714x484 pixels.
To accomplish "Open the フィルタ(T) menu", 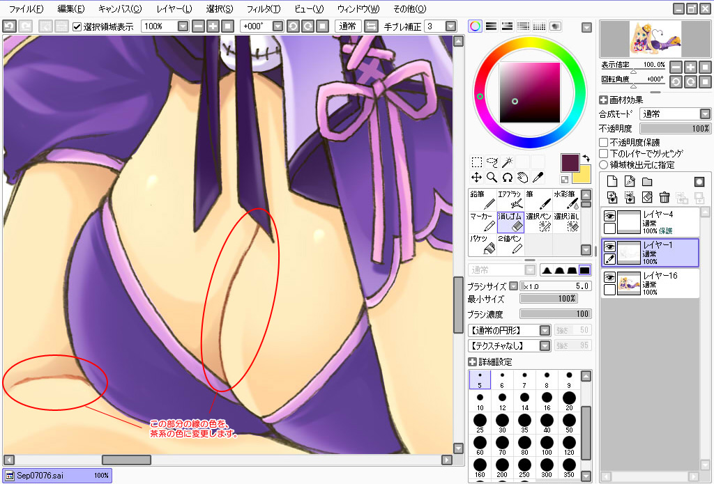I will 263,8.
